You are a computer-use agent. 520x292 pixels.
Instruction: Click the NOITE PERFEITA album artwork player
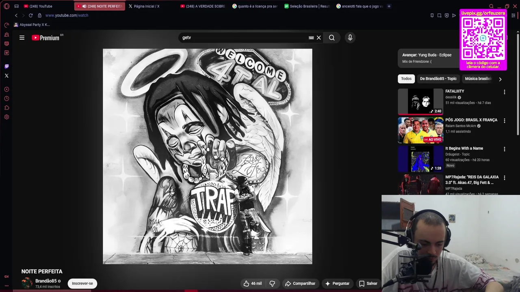(x=208, y=157)
